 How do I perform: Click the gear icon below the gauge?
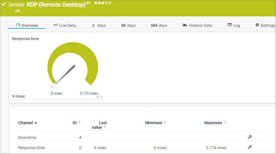[x=98, y=97]
